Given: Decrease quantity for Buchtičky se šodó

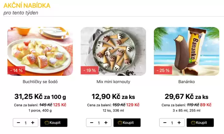Looking at the screenshot, I should coord(18,123).
